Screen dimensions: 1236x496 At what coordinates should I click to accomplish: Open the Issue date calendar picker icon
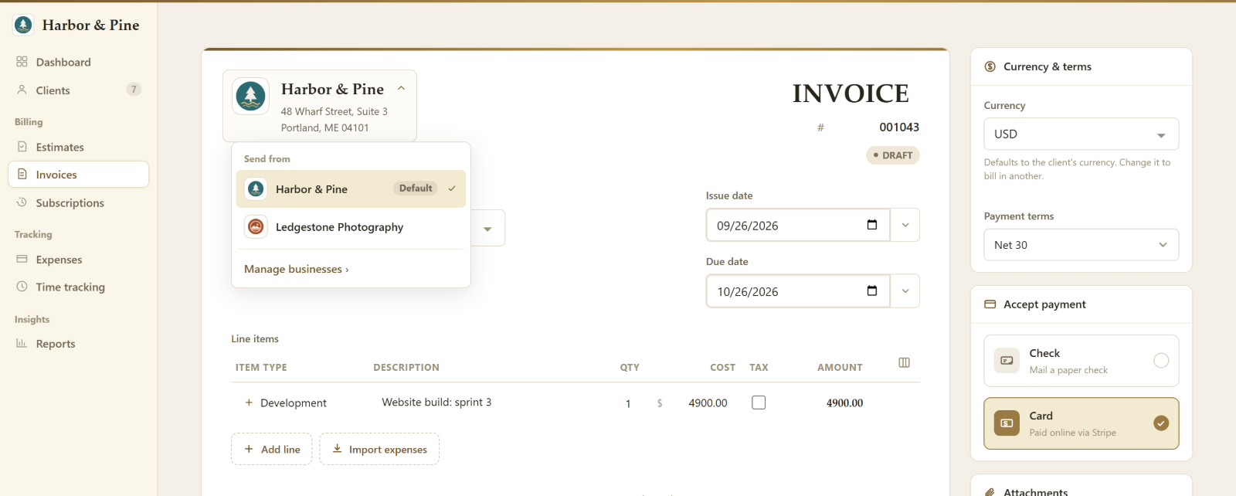point(872,225)
